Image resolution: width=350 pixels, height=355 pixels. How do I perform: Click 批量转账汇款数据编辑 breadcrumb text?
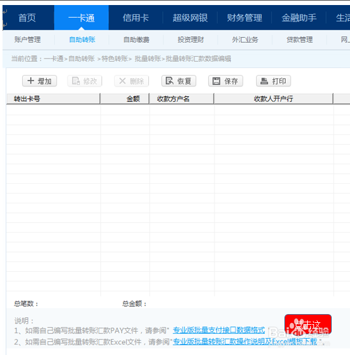(x=199, y=59)
